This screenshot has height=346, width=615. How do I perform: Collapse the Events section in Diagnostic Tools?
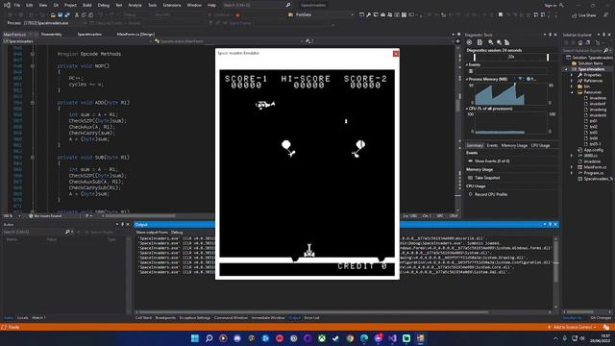[467, 64]
